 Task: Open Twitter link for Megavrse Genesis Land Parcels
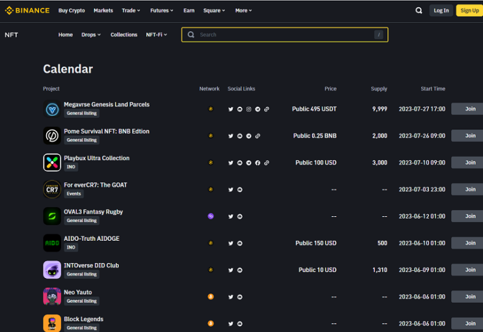[x=231, y=109]
